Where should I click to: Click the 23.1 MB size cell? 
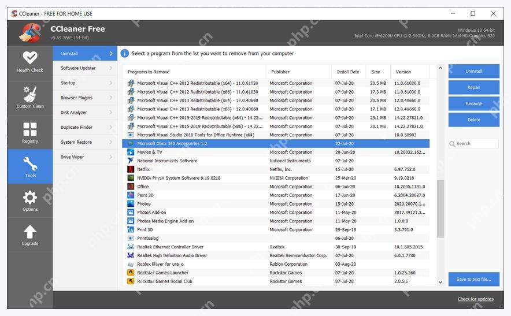click(x=378, y=118)
